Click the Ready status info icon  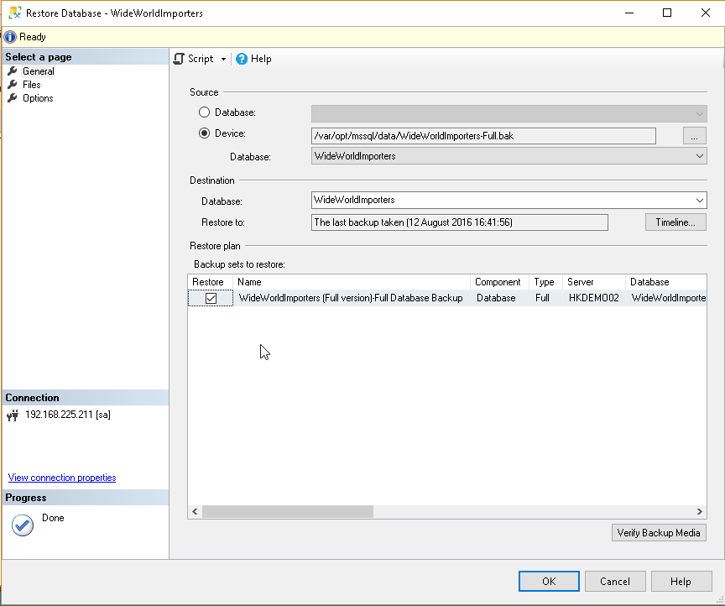pyautogui.click(x=10, y=37)
